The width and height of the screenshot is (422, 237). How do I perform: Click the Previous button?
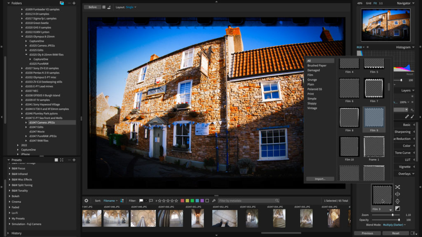(367, 233)
